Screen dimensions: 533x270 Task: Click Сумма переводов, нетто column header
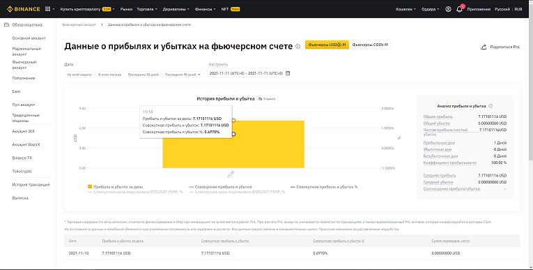[x=451, y=241]
